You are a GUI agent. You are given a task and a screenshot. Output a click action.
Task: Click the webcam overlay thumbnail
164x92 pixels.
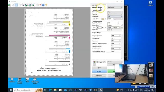tap(131, 74)
